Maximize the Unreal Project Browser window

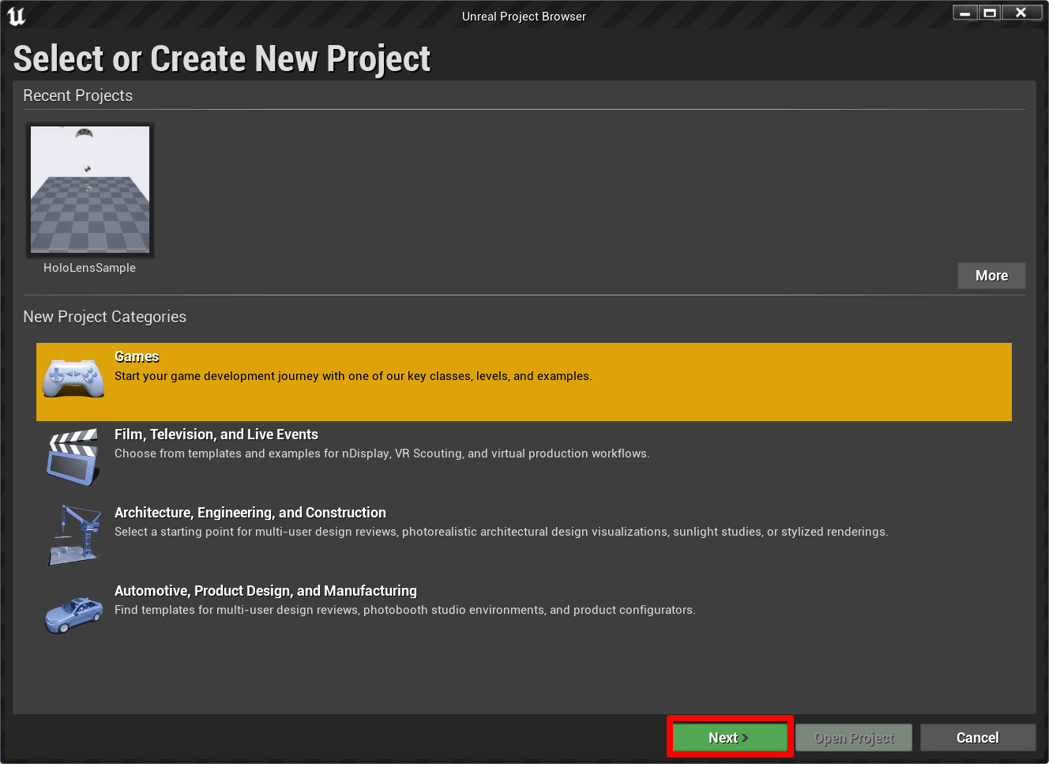[989, 12]
